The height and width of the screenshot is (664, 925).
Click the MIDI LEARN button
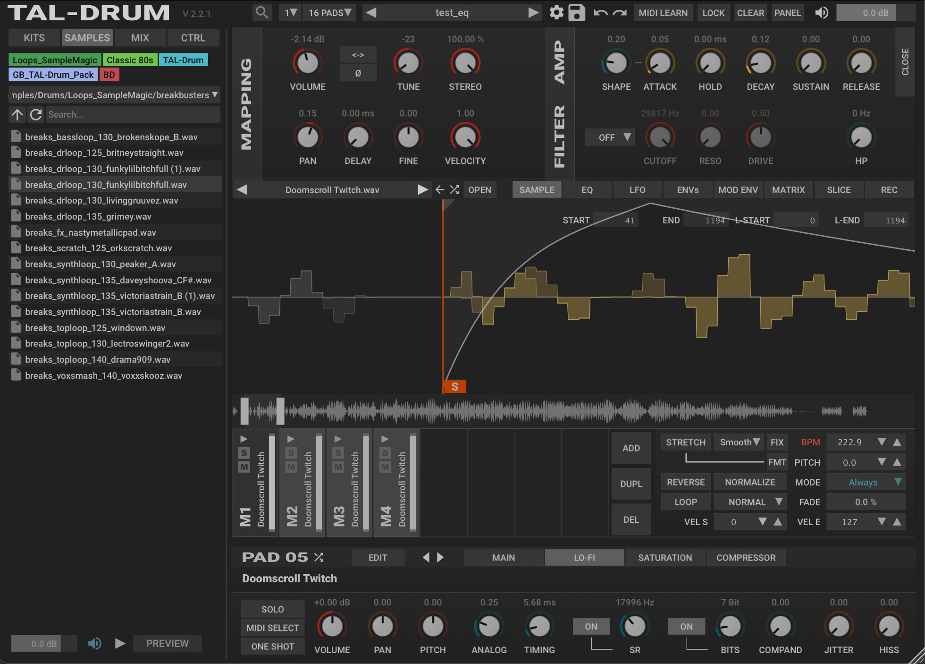pos(663,13)
